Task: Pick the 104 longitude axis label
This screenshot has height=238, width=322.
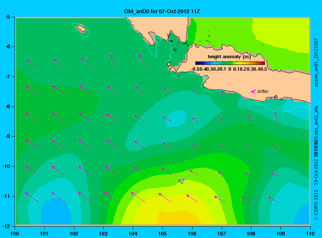Action: [133, 234]
